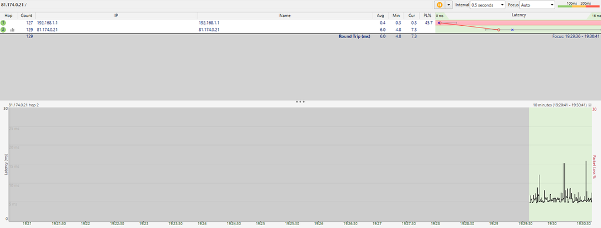Screen dimensions: 601x228
Task: Toggle the timeline graph icon for hop 2
Action: tap(12, 29)
